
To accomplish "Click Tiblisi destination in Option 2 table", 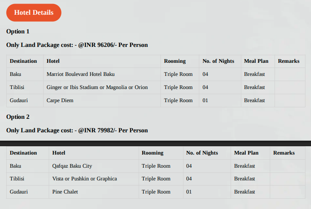I will tap(17, 179).
